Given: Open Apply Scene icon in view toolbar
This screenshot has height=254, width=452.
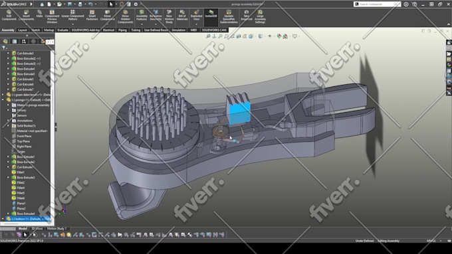Looking at the screenshot, I should click(x=285, y=36).
